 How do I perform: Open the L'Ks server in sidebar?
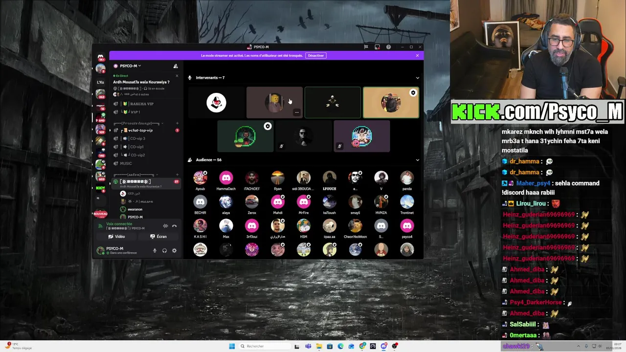[100, 82]
